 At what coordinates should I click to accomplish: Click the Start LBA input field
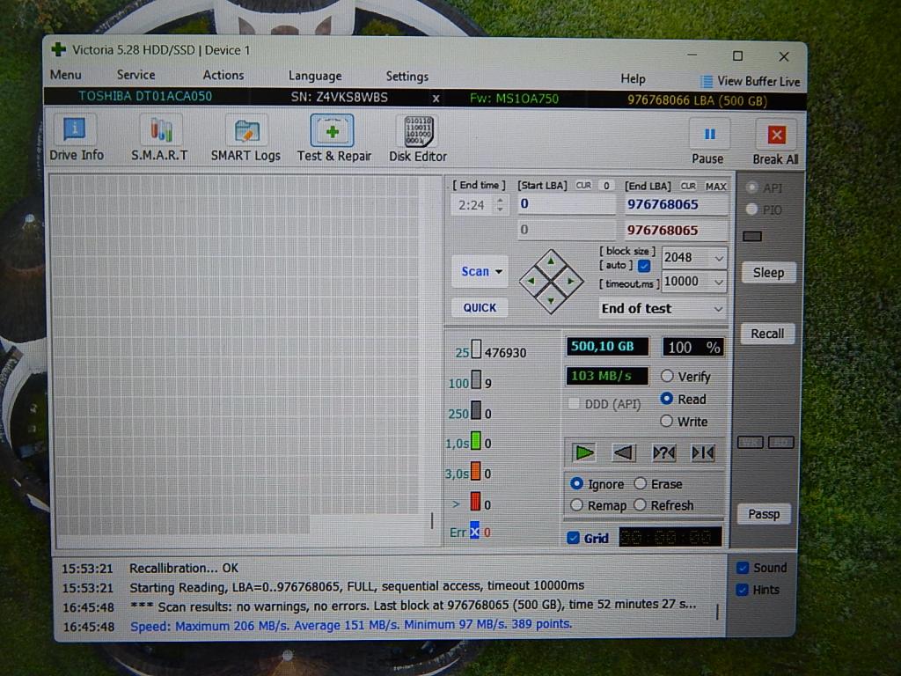[565, 204]
